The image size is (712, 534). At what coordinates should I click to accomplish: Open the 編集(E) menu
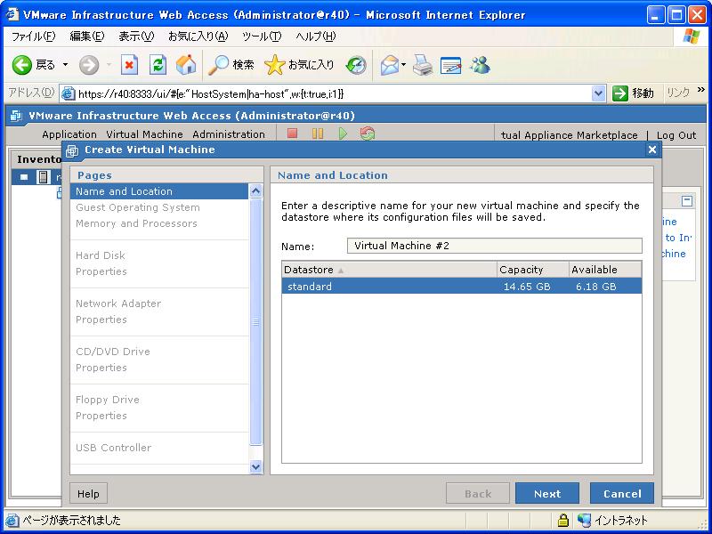(x=86, y=36)
